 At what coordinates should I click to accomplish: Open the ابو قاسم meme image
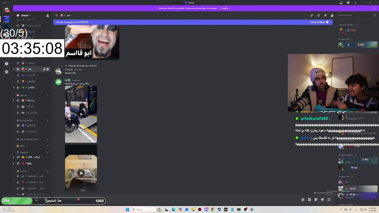point(92,42)
